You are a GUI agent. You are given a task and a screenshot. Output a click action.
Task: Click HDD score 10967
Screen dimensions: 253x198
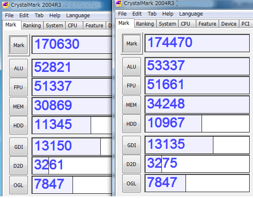point(197,124)
